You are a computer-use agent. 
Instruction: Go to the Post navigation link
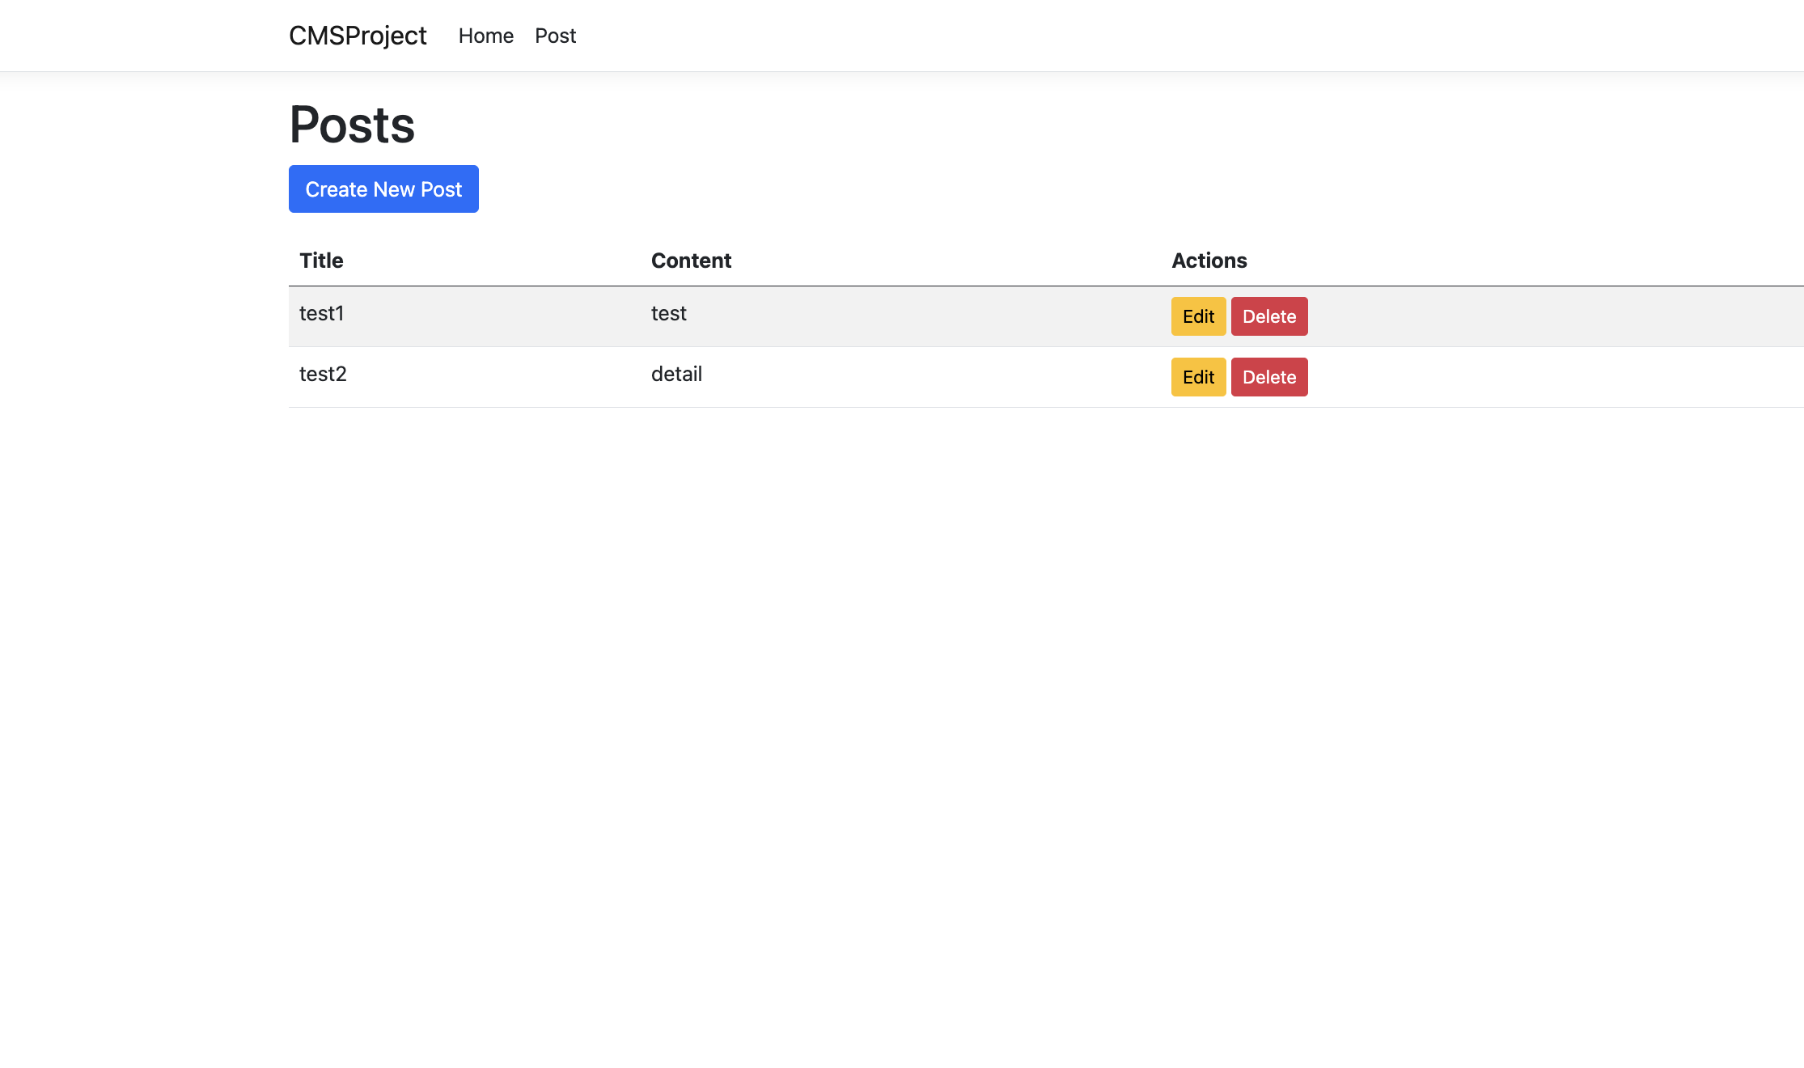point(555,36)
